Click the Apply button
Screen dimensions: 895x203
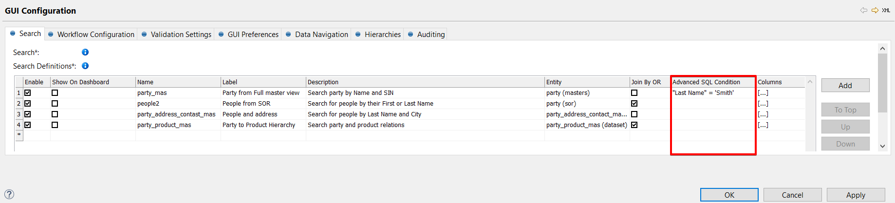click(856, 195)
